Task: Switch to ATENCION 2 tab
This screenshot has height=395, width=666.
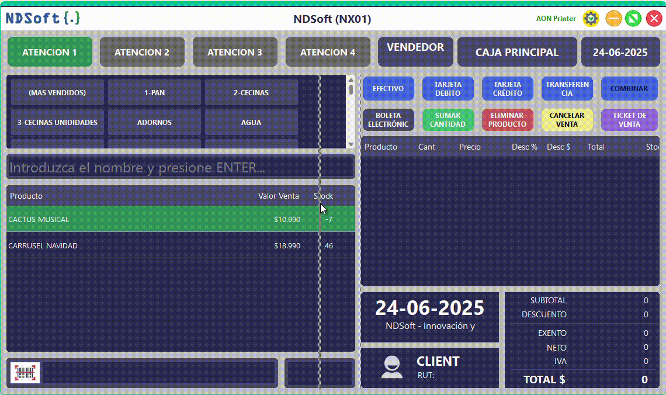Action: 142,52
